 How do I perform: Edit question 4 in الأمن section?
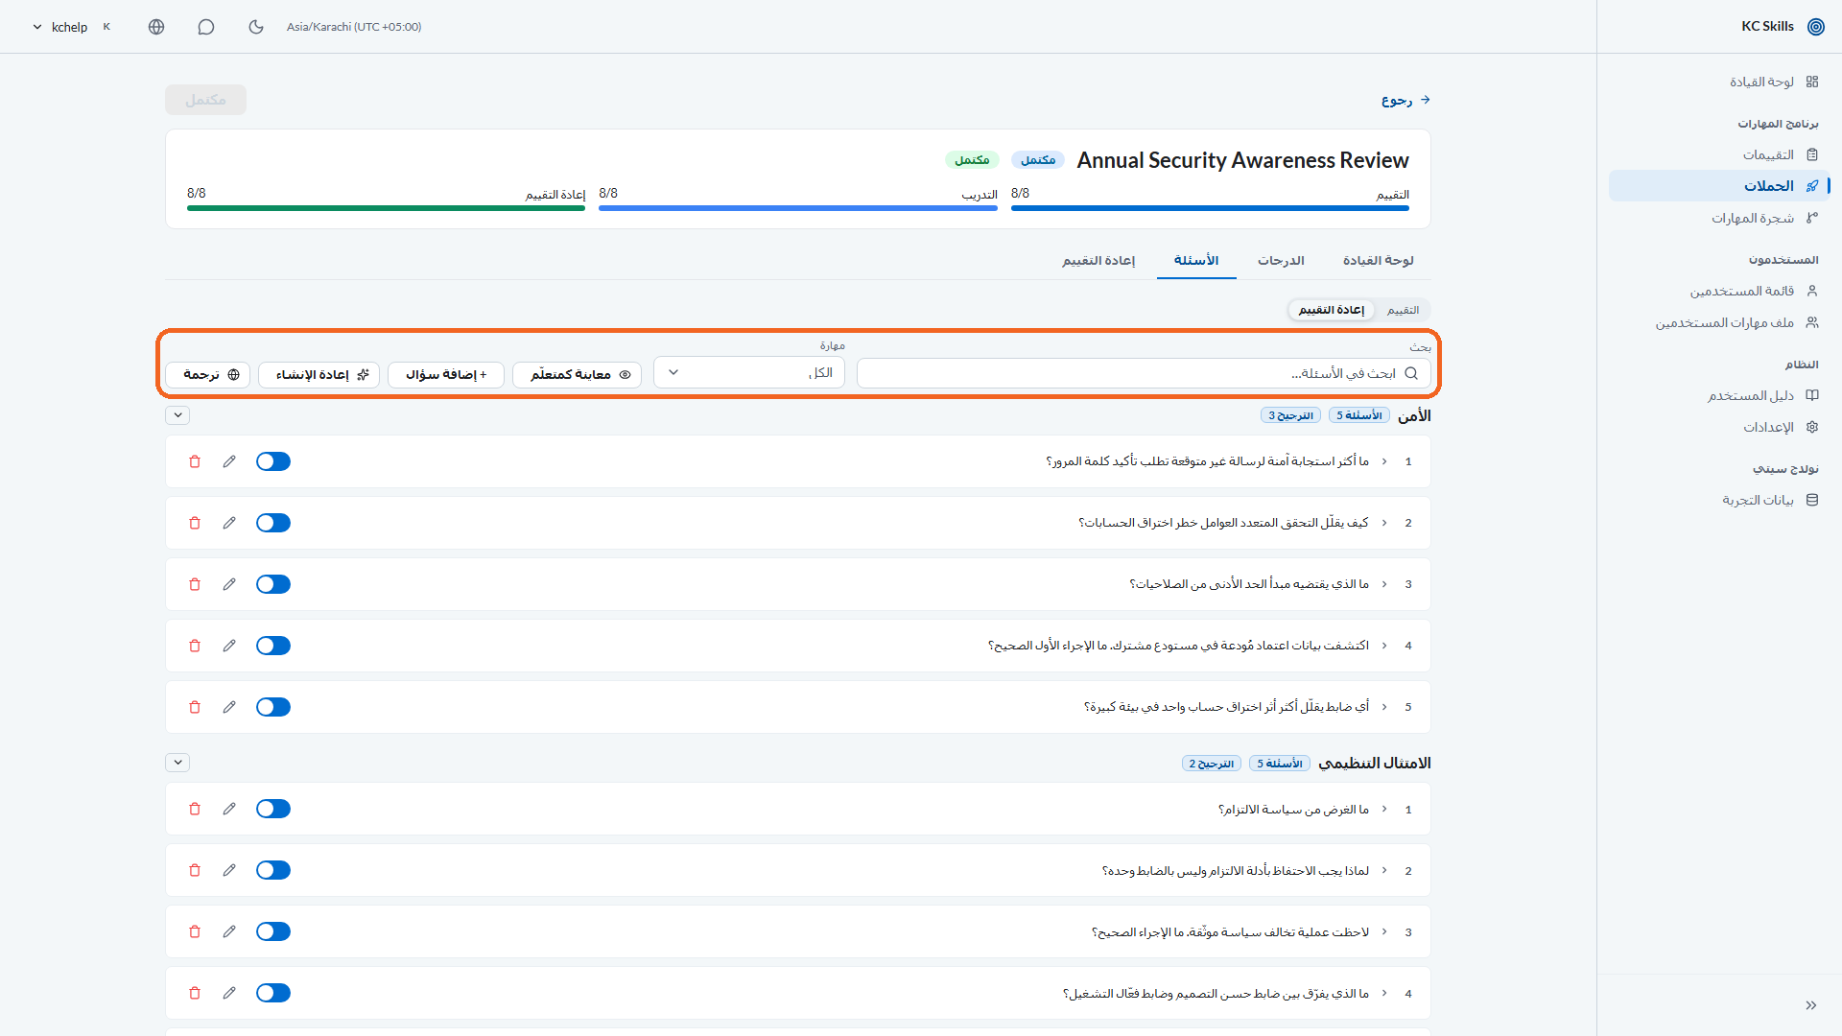click(229, 646)
